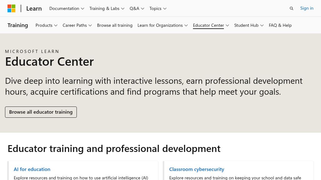Click the chevron beside Career Paths
Image resolution: width=321 pixels, height=180 pixels.
coord(90,26)
